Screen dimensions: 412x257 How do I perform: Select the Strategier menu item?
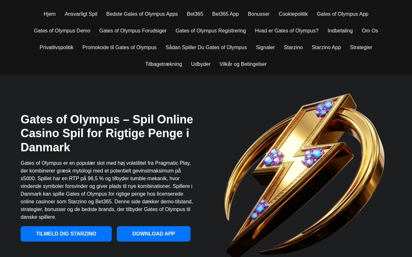point(361,48)
